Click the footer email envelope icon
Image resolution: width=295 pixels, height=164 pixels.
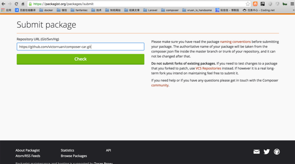tap(256, 151)
